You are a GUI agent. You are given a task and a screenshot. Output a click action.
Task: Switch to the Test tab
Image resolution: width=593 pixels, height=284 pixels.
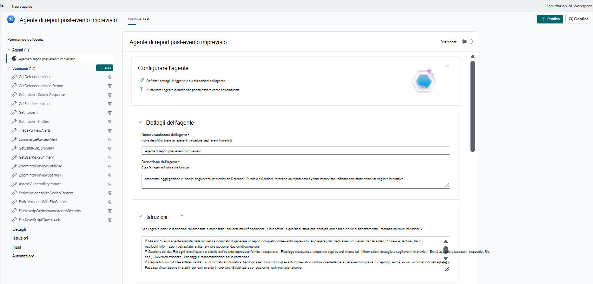[x=146, y=19]
